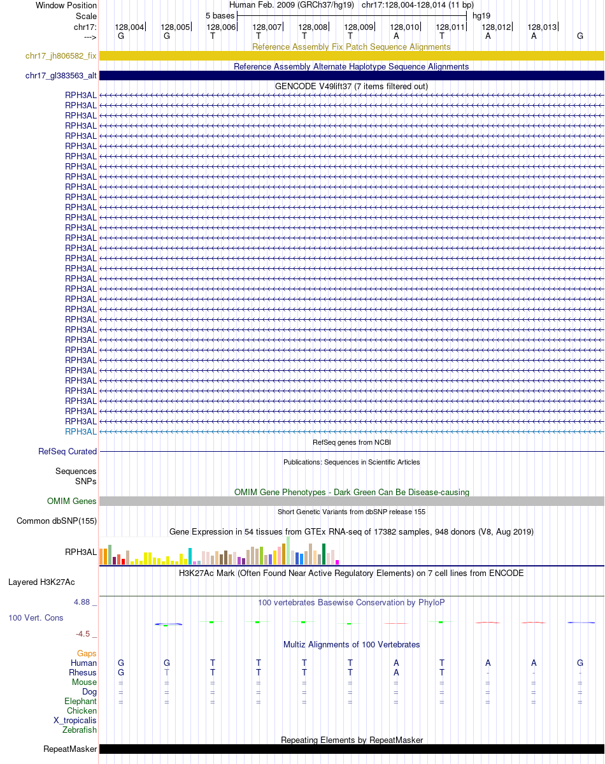
Task: Select the '5 bases' scale bar text
Action: (x=220, y=15)
